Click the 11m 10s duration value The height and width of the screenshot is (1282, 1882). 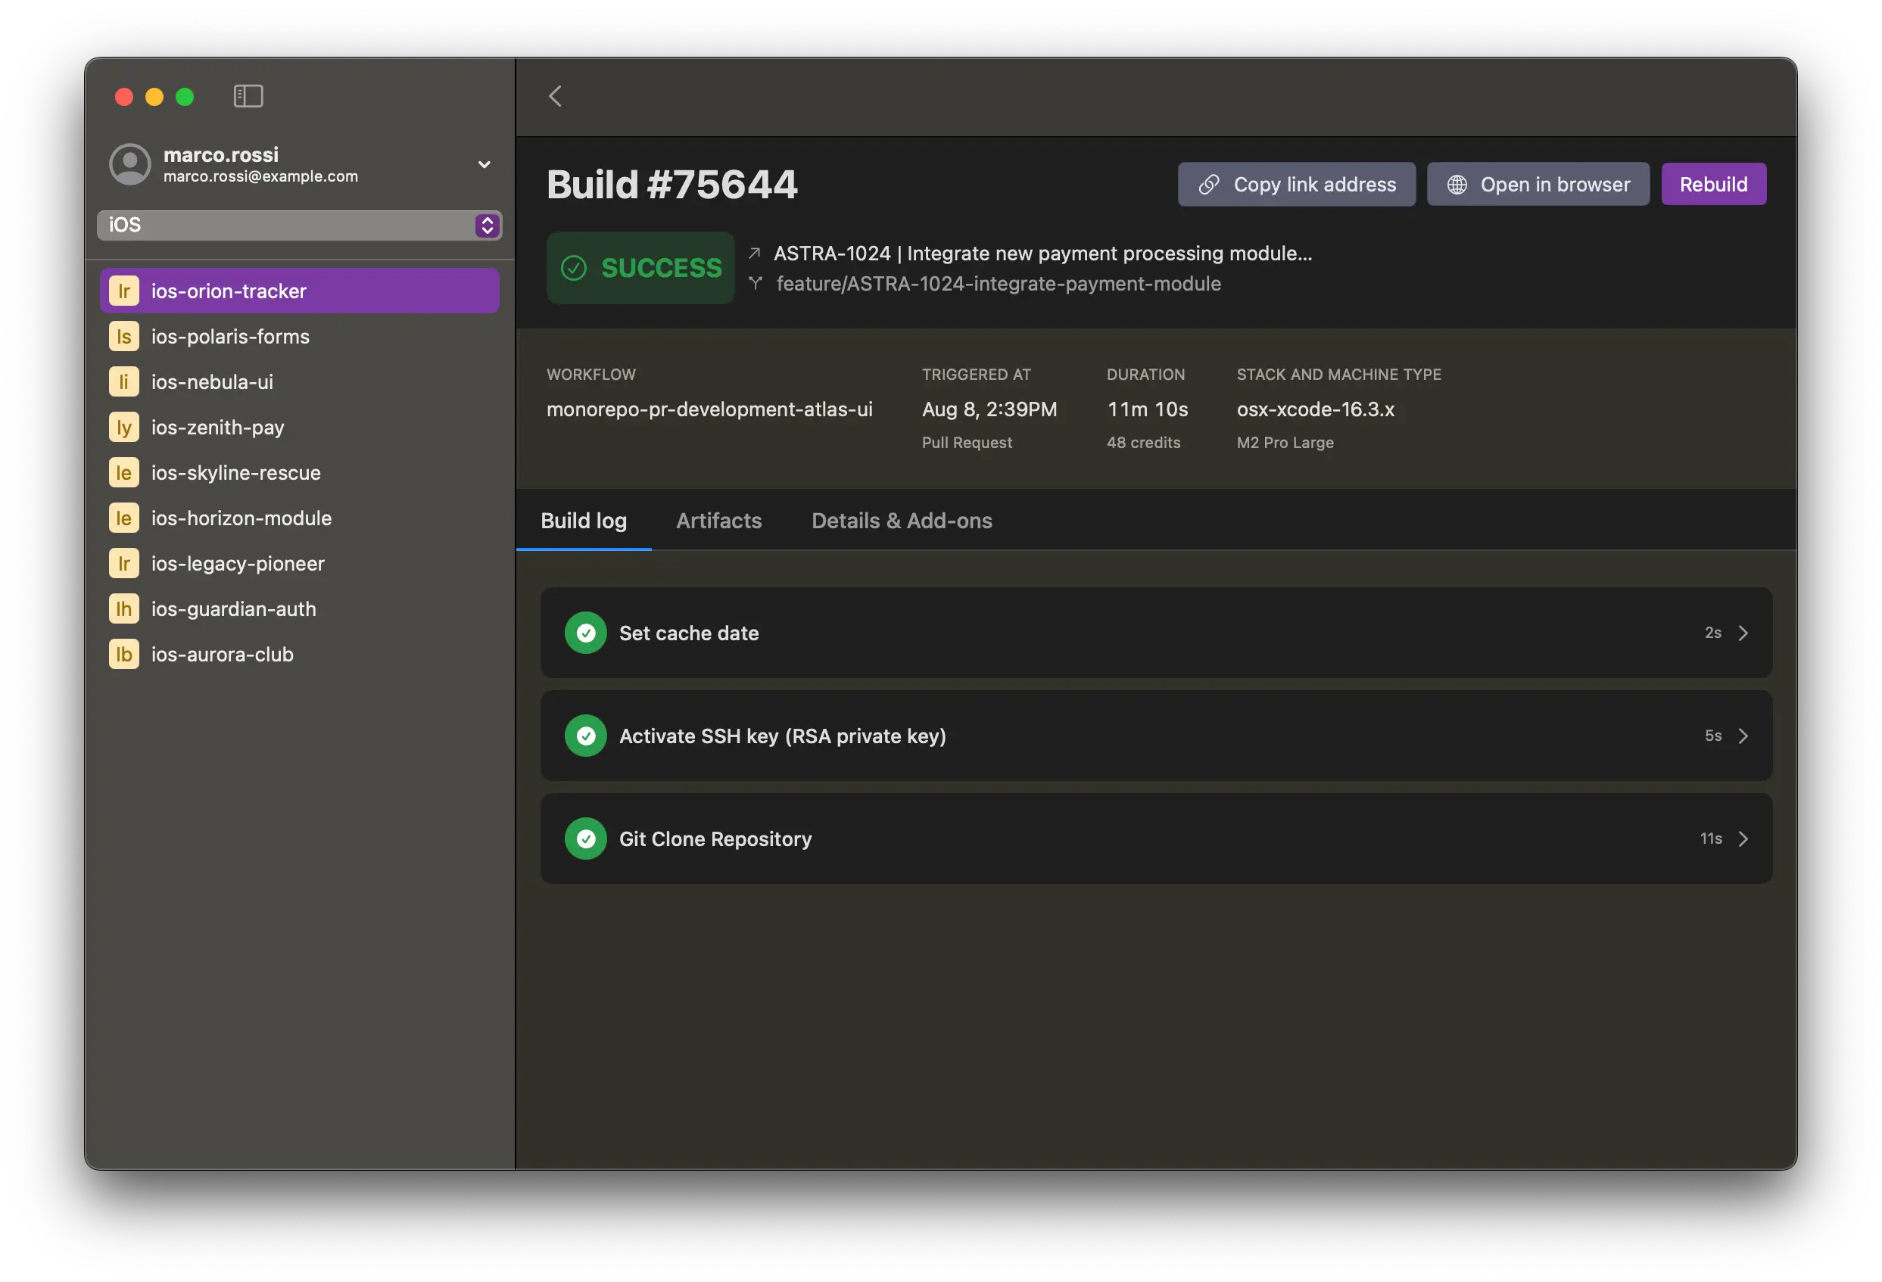[1147, 409]
